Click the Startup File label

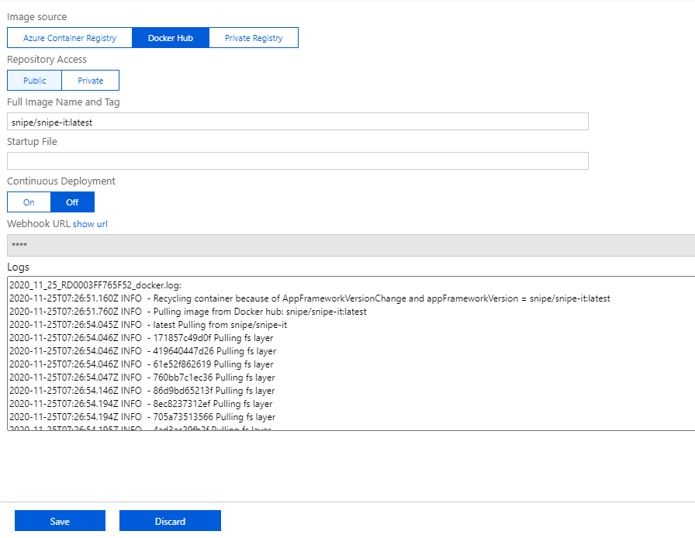(32, 141)
